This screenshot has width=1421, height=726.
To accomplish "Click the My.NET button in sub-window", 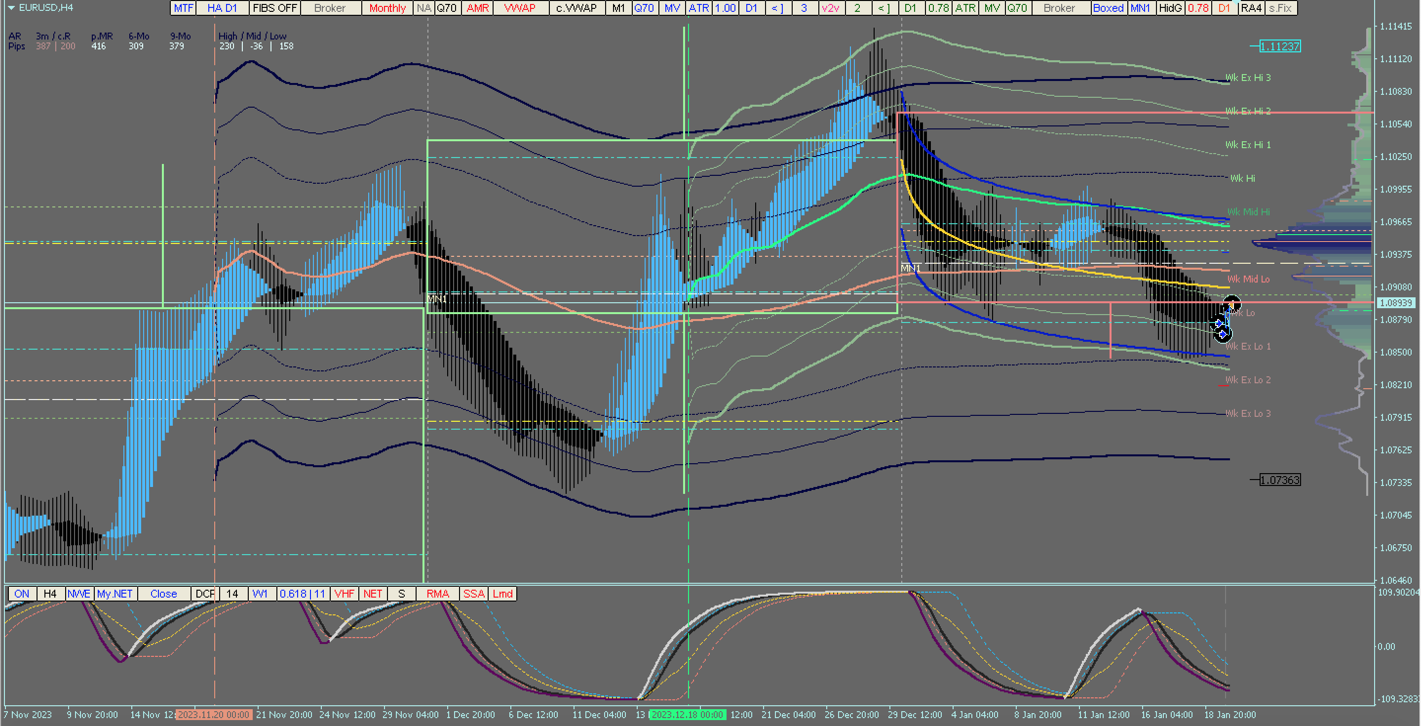I will click(x=115, y=594).
